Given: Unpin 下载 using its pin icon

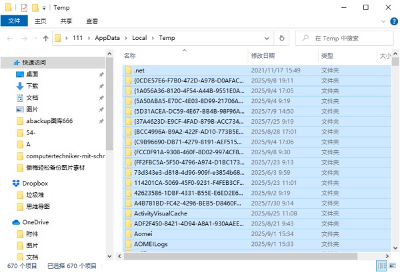Looking at the screenshot, I should click(x=101, y=86).
